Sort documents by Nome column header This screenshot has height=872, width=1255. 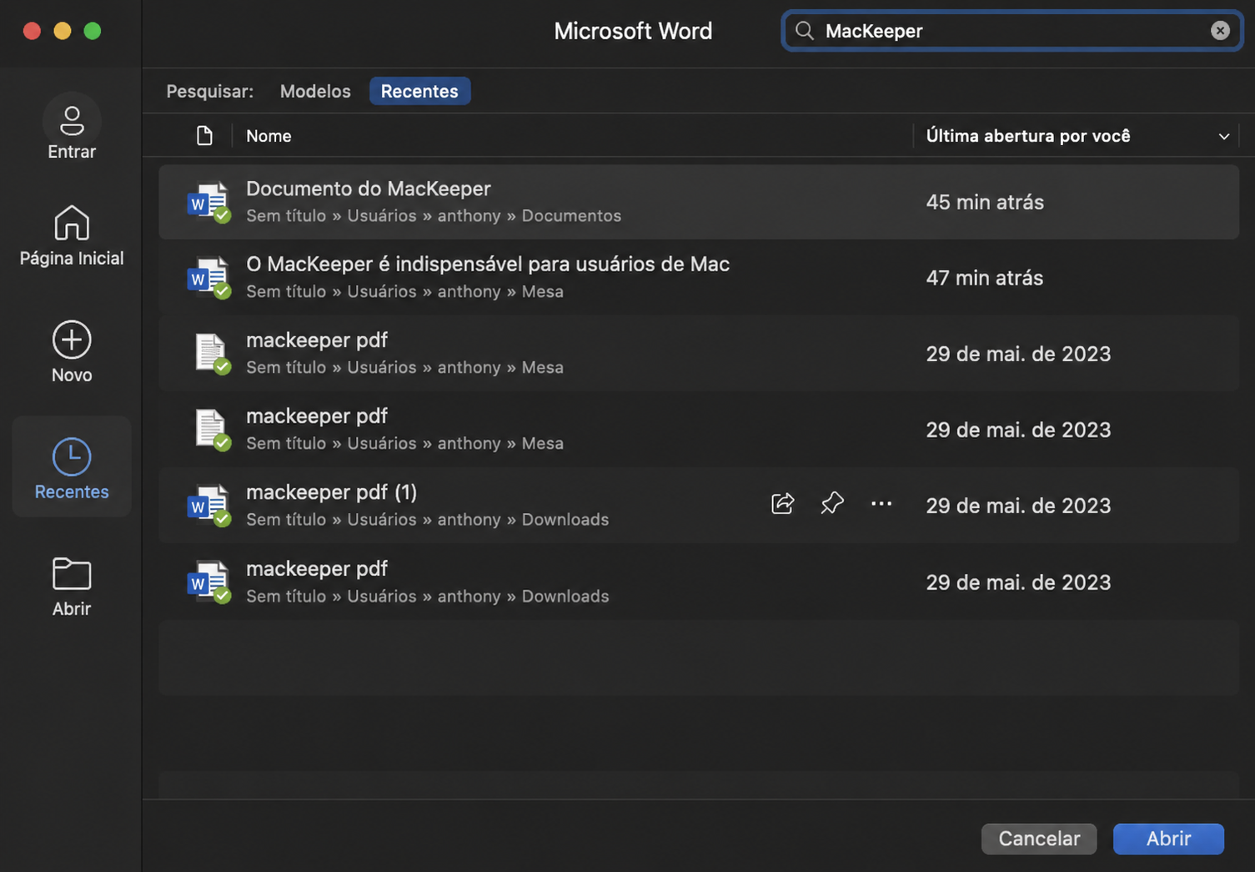pos(269,135)
